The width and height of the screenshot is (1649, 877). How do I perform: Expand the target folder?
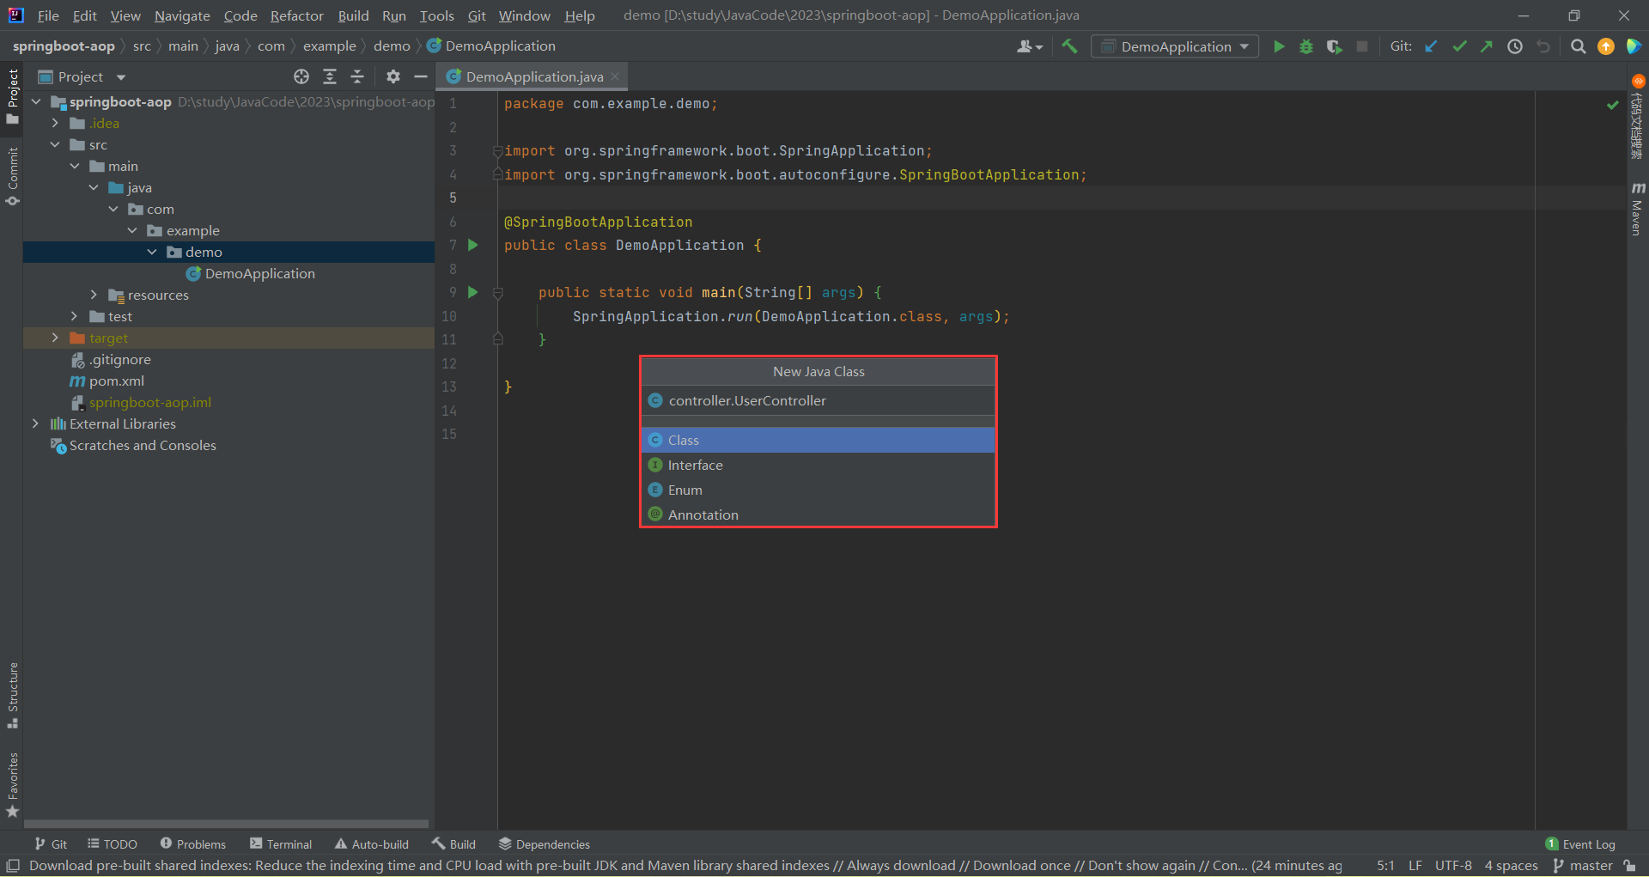coord(56,338)
